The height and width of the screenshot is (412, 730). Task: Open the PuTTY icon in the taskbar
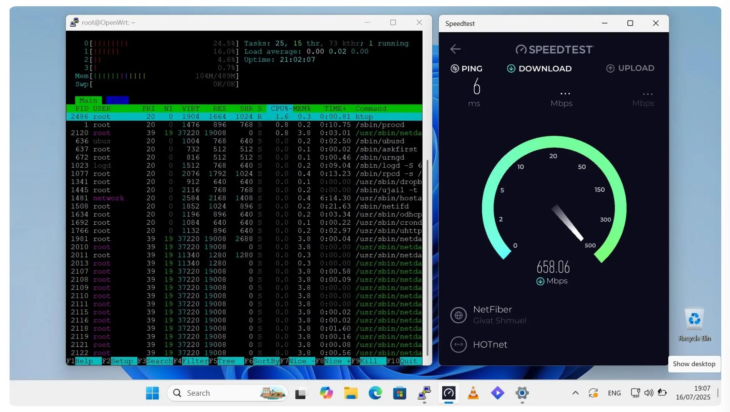pos(424,393)
